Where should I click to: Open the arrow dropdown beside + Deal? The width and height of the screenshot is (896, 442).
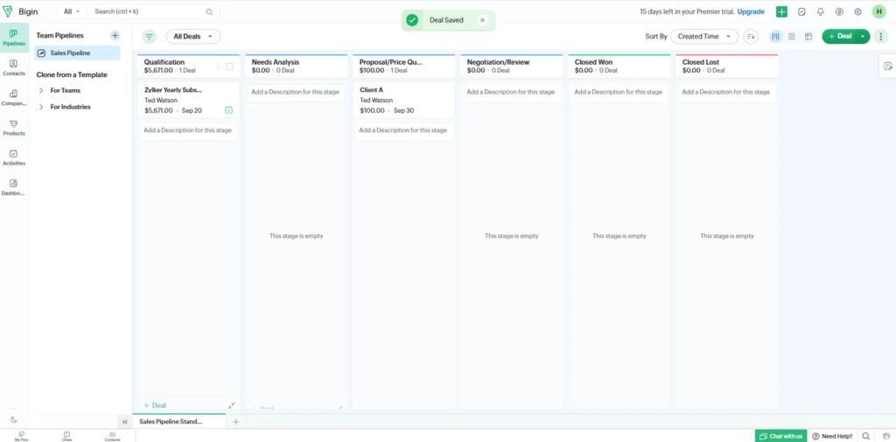pos(863,36)
